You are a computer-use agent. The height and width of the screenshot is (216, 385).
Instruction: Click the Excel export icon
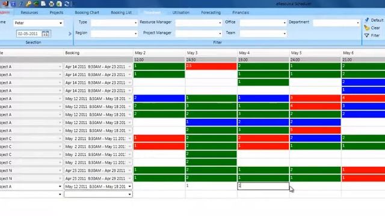tap(59, 4)
